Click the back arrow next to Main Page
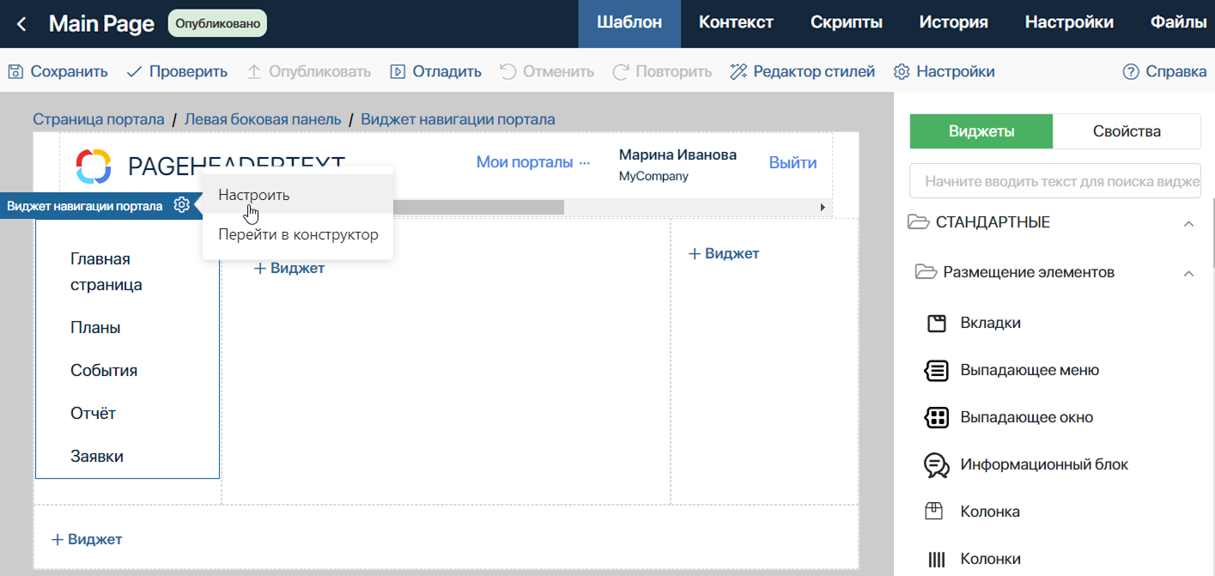Image resolution: width=1215 pixels, height=576 pixels. point(21,24)
